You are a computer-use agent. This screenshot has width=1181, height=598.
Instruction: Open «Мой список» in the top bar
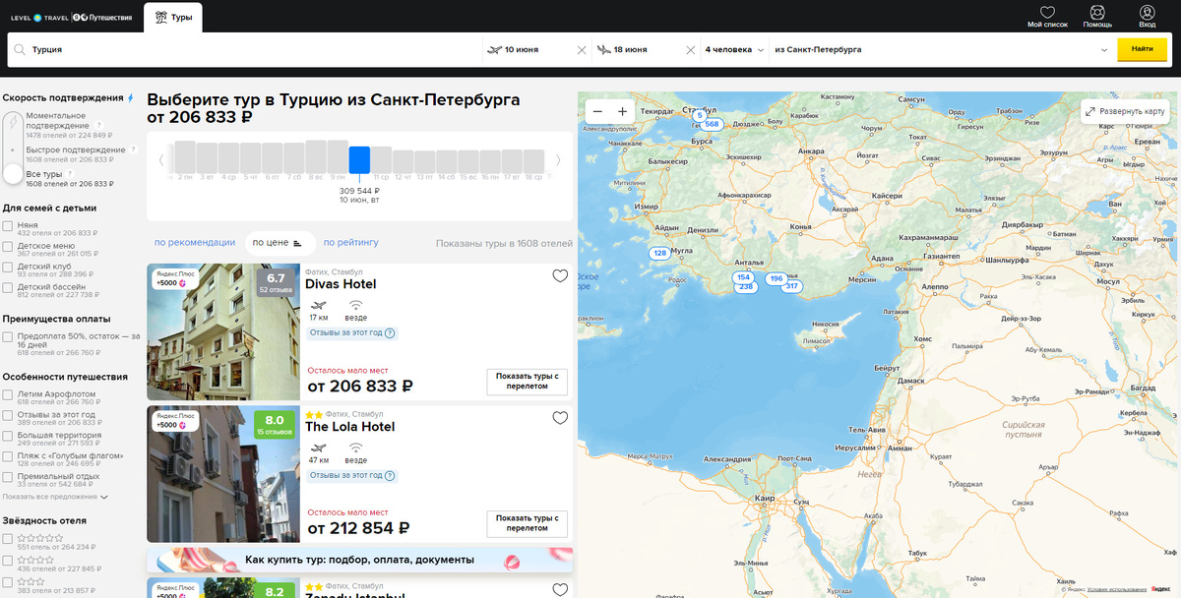click(1047, 15)
